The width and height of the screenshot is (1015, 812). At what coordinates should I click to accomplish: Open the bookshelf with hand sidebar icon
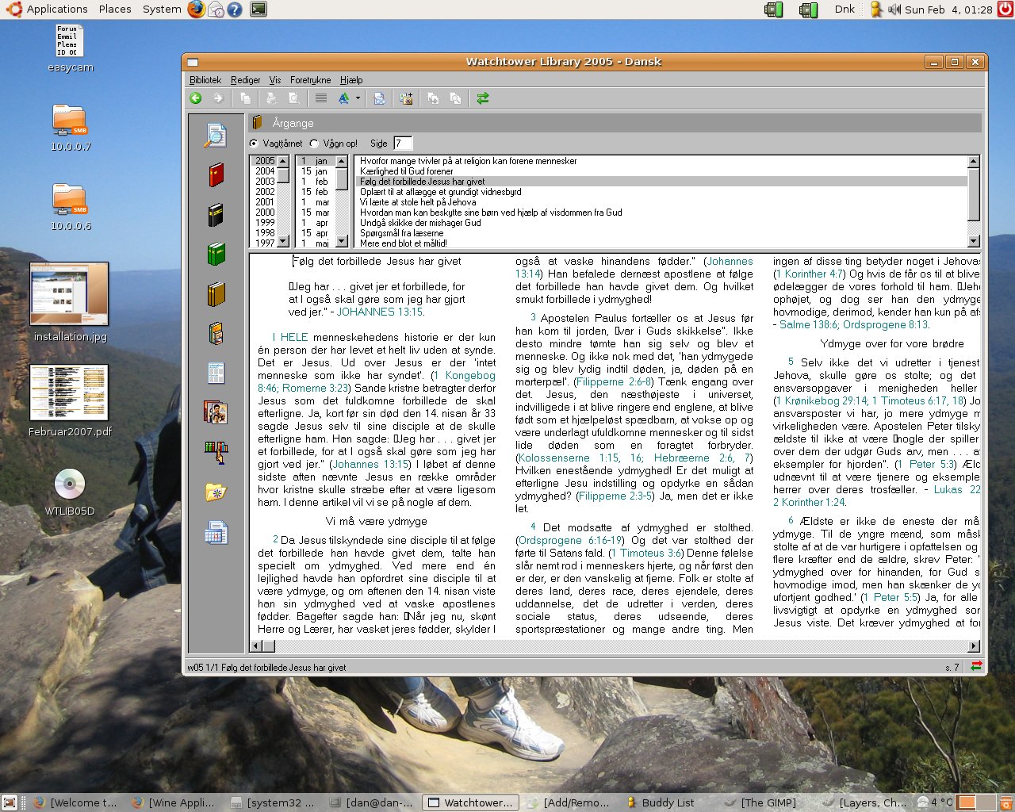click(x=216, y=452)
